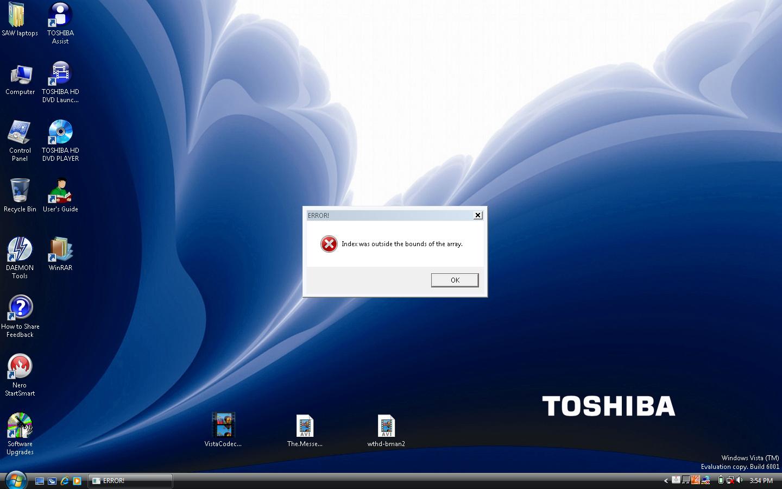This screenshot has height=489, width=782.
Task: Launch Windows Media Player from quick launch
Action: click(x=77, y=481)
